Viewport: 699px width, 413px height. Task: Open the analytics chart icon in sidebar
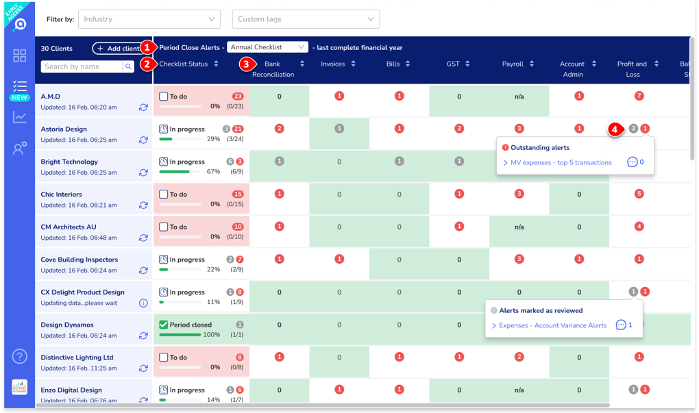19,118
